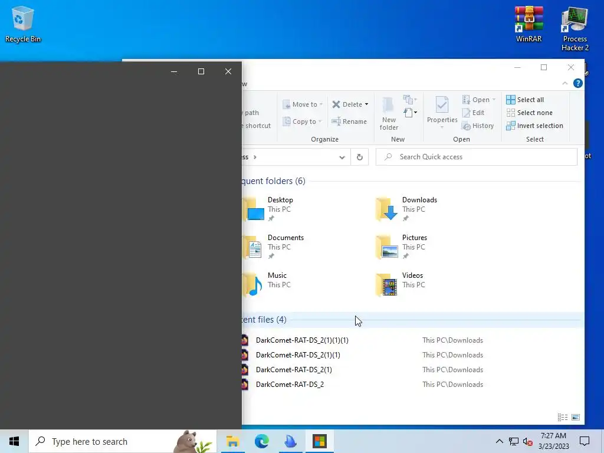The image size is (604, 453).
Task: Open the Desktop folder
Action: pyautogui.click(x=269, y=209)
